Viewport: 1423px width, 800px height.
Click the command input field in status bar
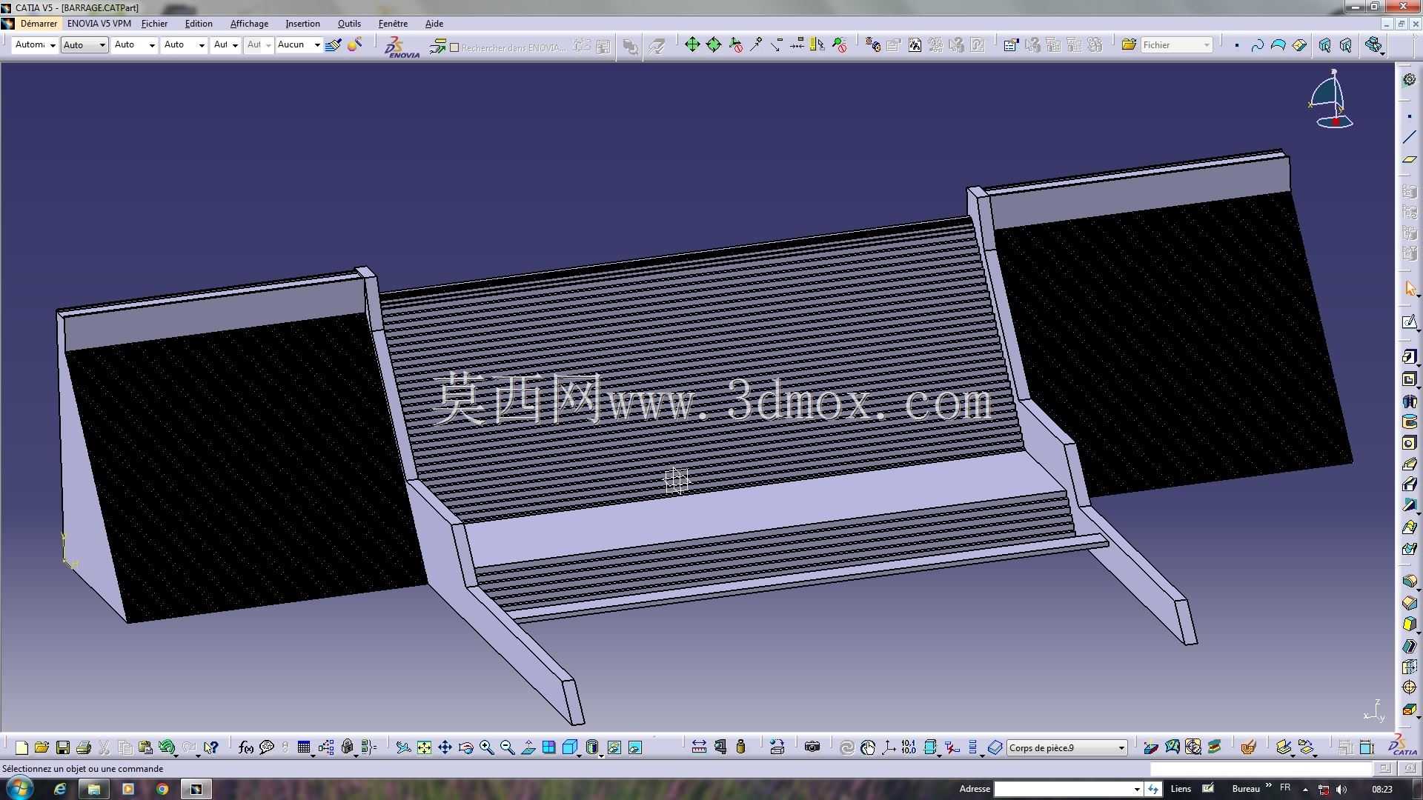click(x=1261, y=769)
